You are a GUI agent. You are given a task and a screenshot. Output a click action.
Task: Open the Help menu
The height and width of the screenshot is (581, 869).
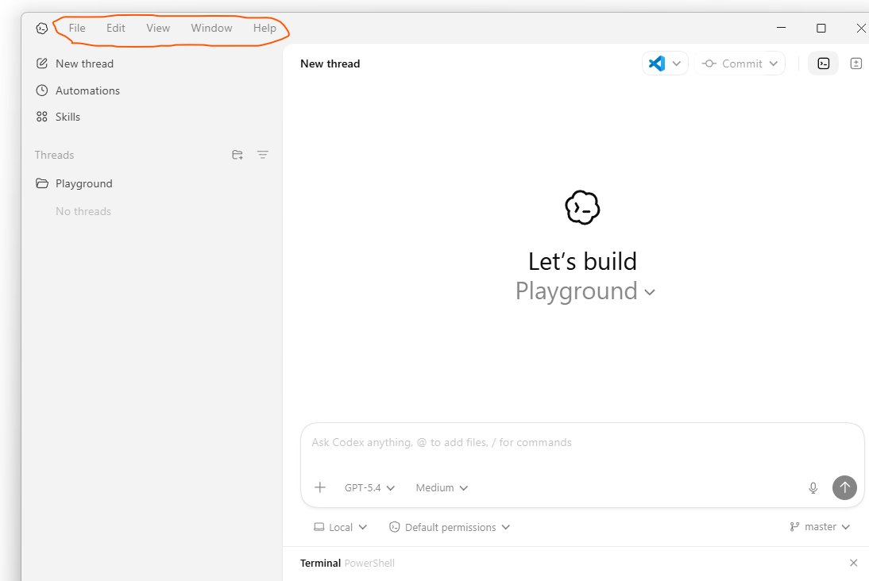click(x=265, y=28)
